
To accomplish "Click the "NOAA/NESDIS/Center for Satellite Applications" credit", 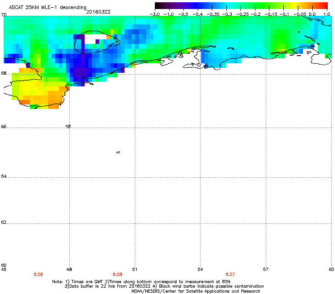I will [x=196, y=291].
